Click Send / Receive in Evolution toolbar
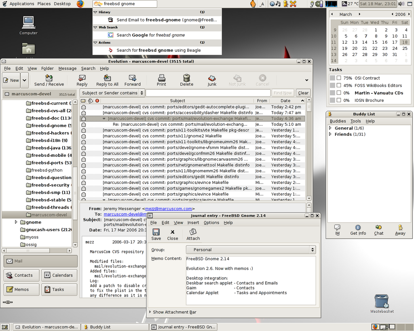Viewport: 414px width, 331px height. pyautogui.click(x=49, y=80)
